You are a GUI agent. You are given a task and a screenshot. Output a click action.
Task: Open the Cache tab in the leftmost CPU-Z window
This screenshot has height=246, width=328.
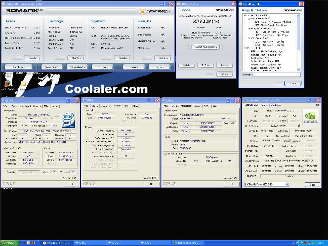click(x=15, y=106)
